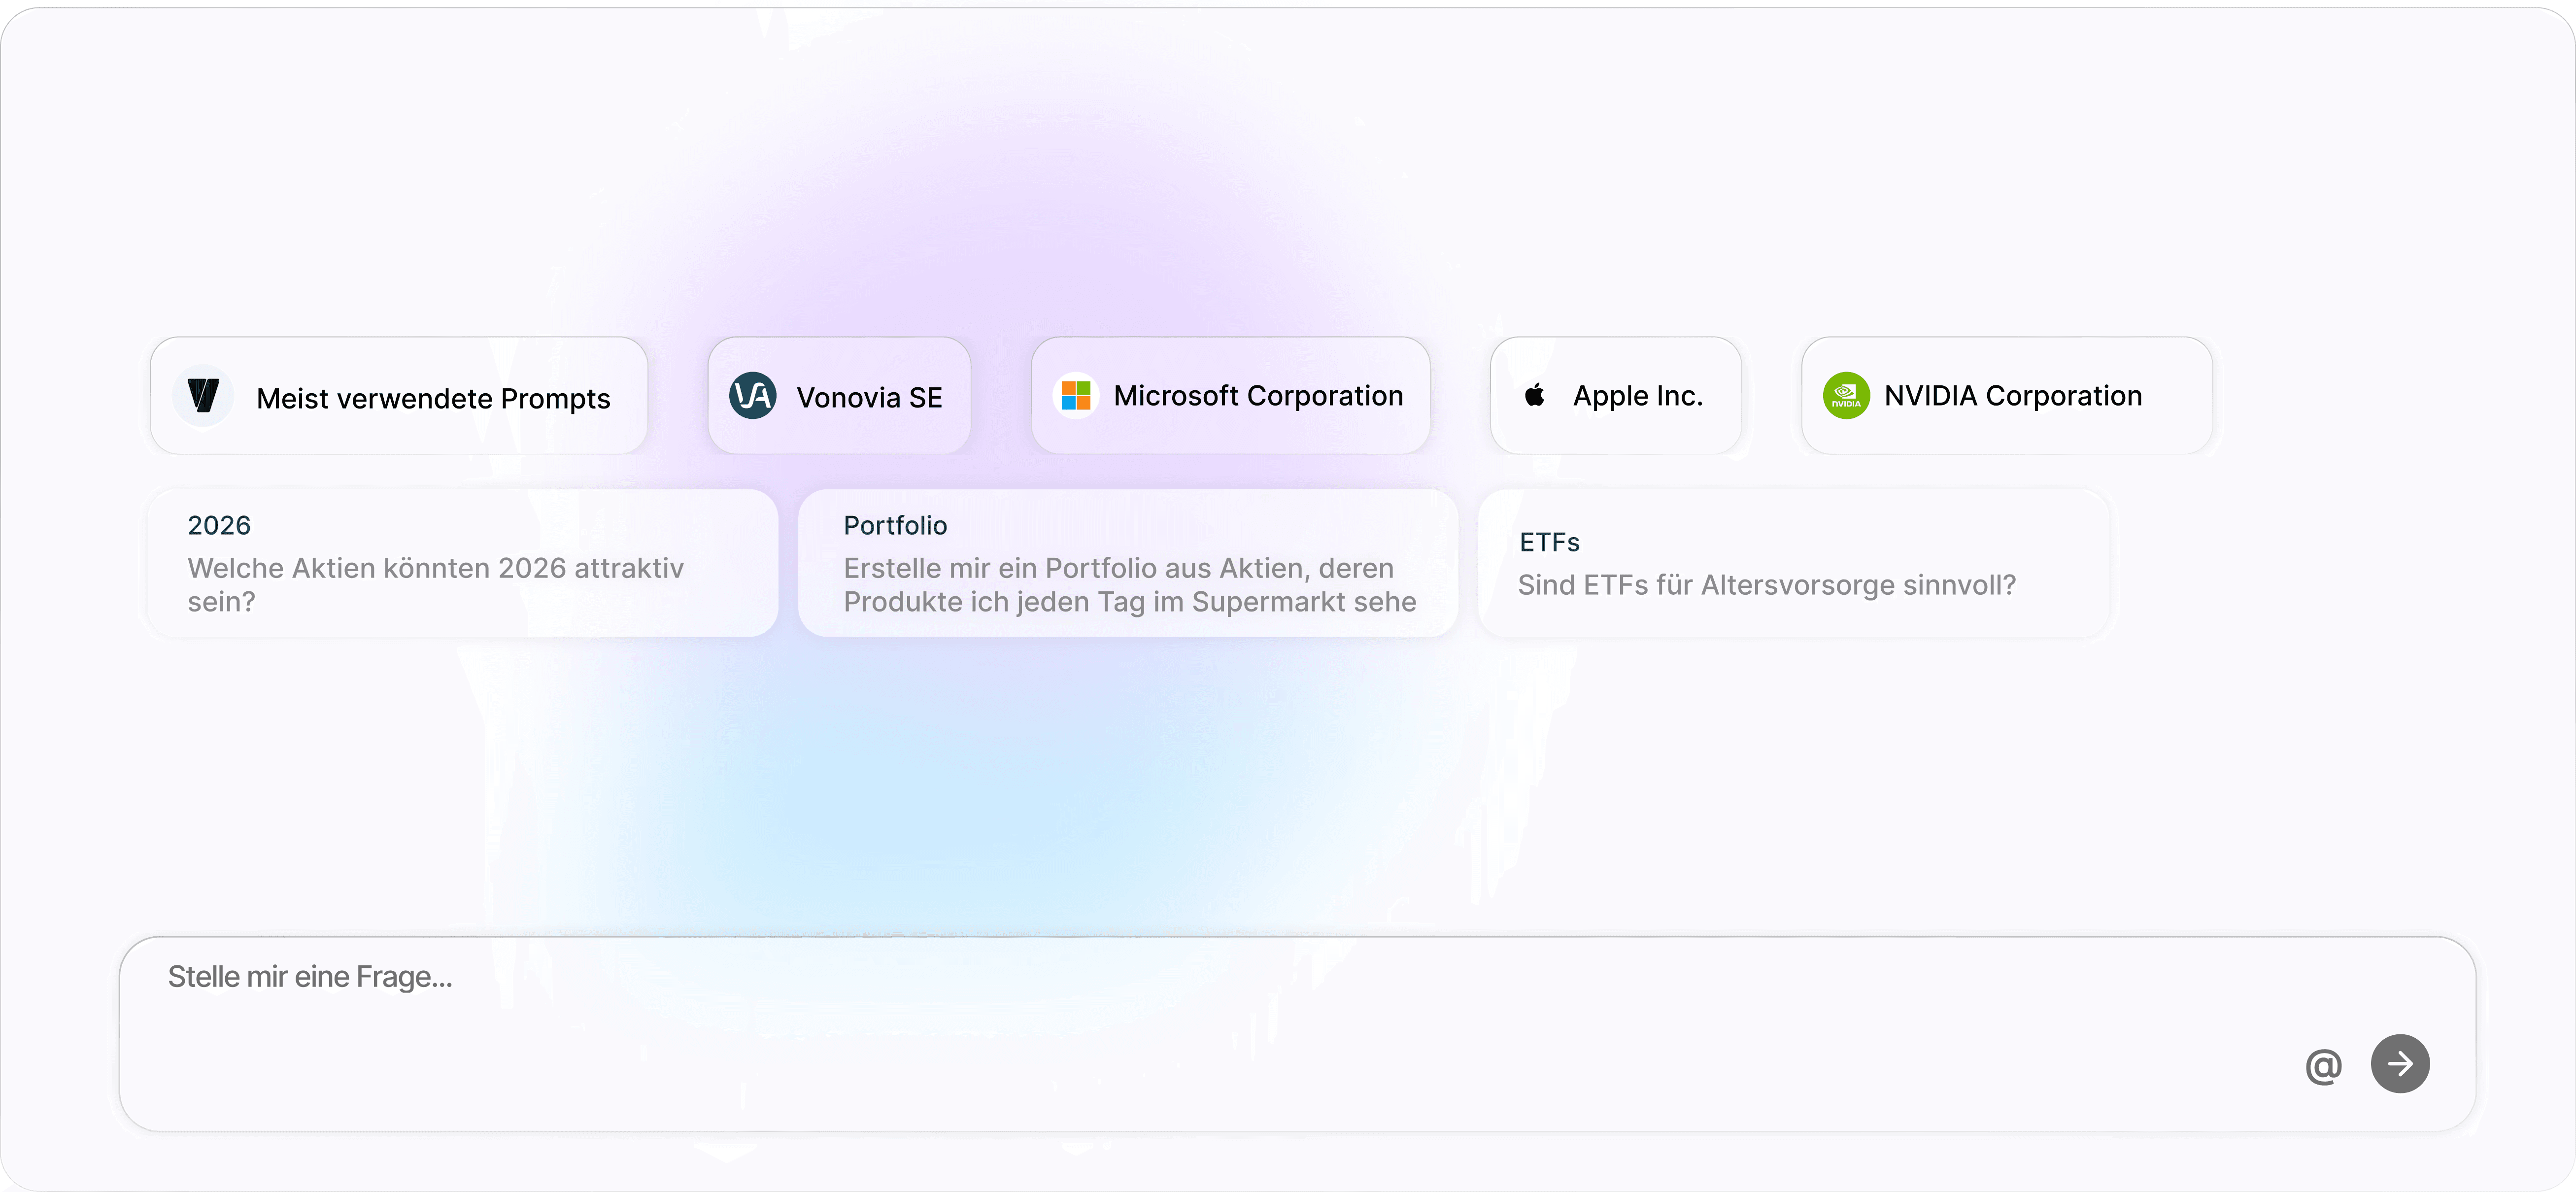Click the Apple logo icon
2576x1192 pixels.
1534,396
